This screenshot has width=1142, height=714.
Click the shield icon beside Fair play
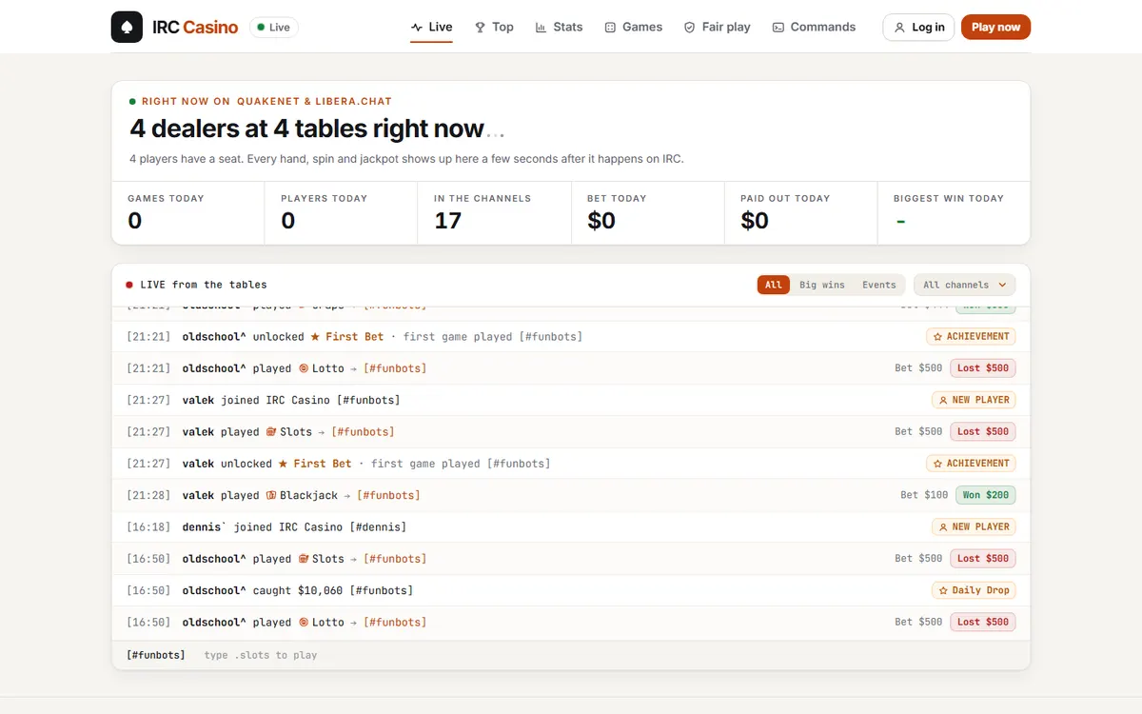(690, 28)
